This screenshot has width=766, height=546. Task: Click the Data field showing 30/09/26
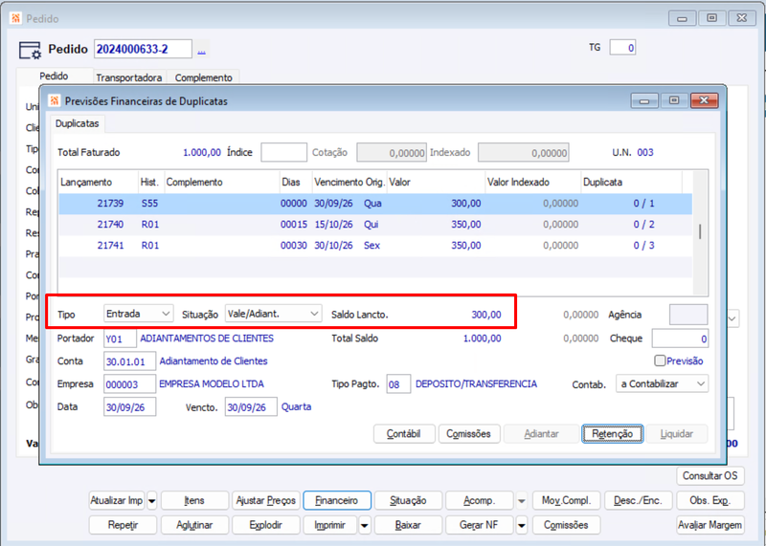point(129,407)
